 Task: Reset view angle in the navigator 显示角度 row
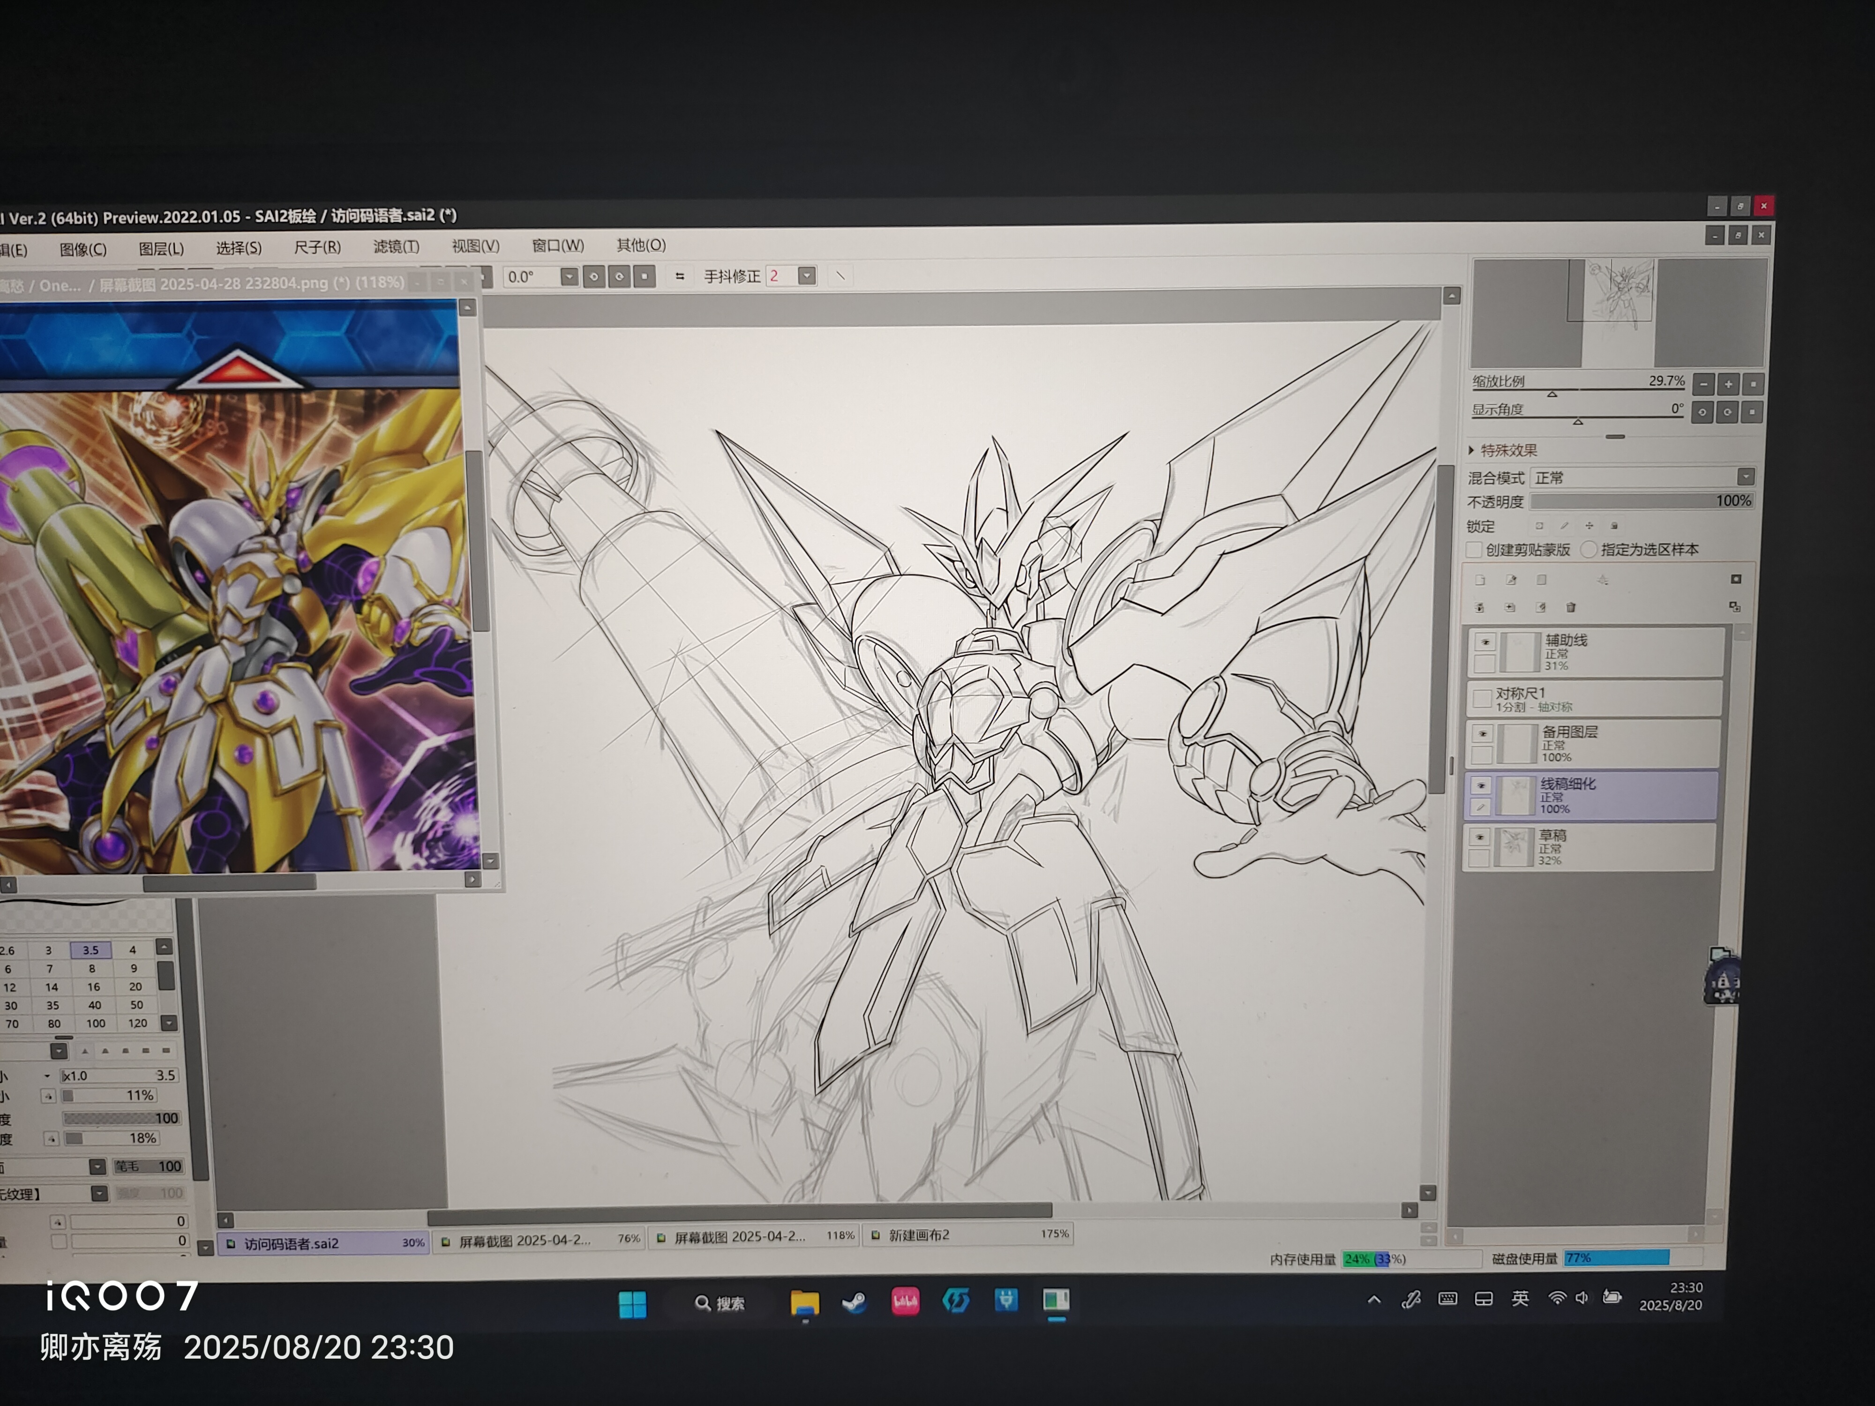pyautogui.click(x=1752, y=412)
